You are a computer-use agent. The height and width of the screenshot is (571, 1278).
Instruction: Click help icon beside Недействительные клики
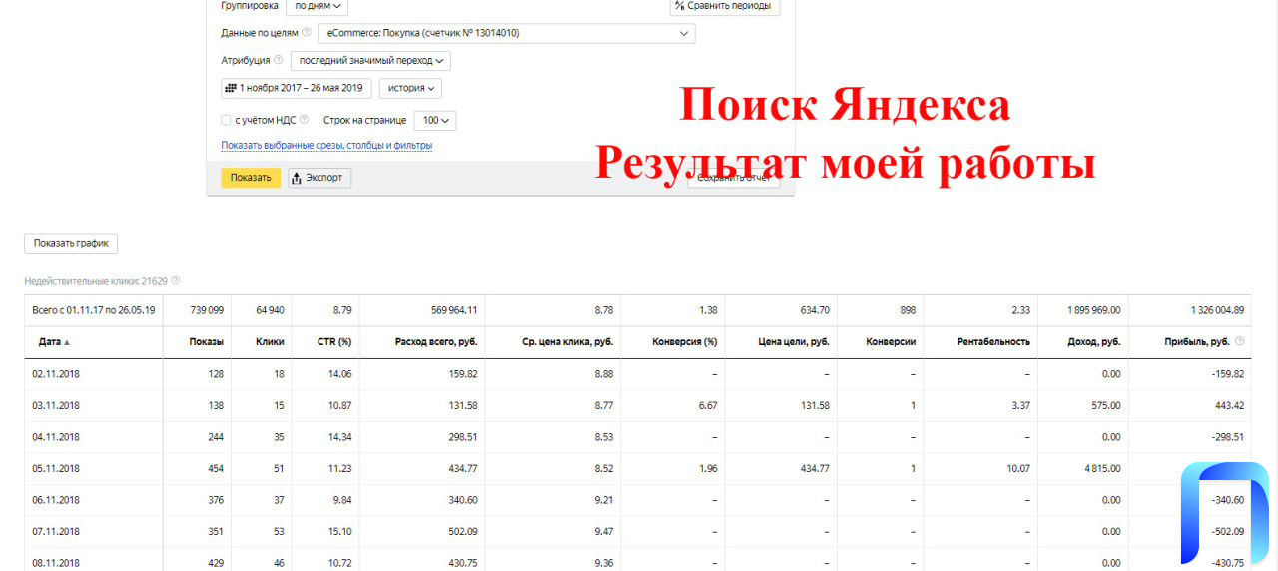click(176, 281)
